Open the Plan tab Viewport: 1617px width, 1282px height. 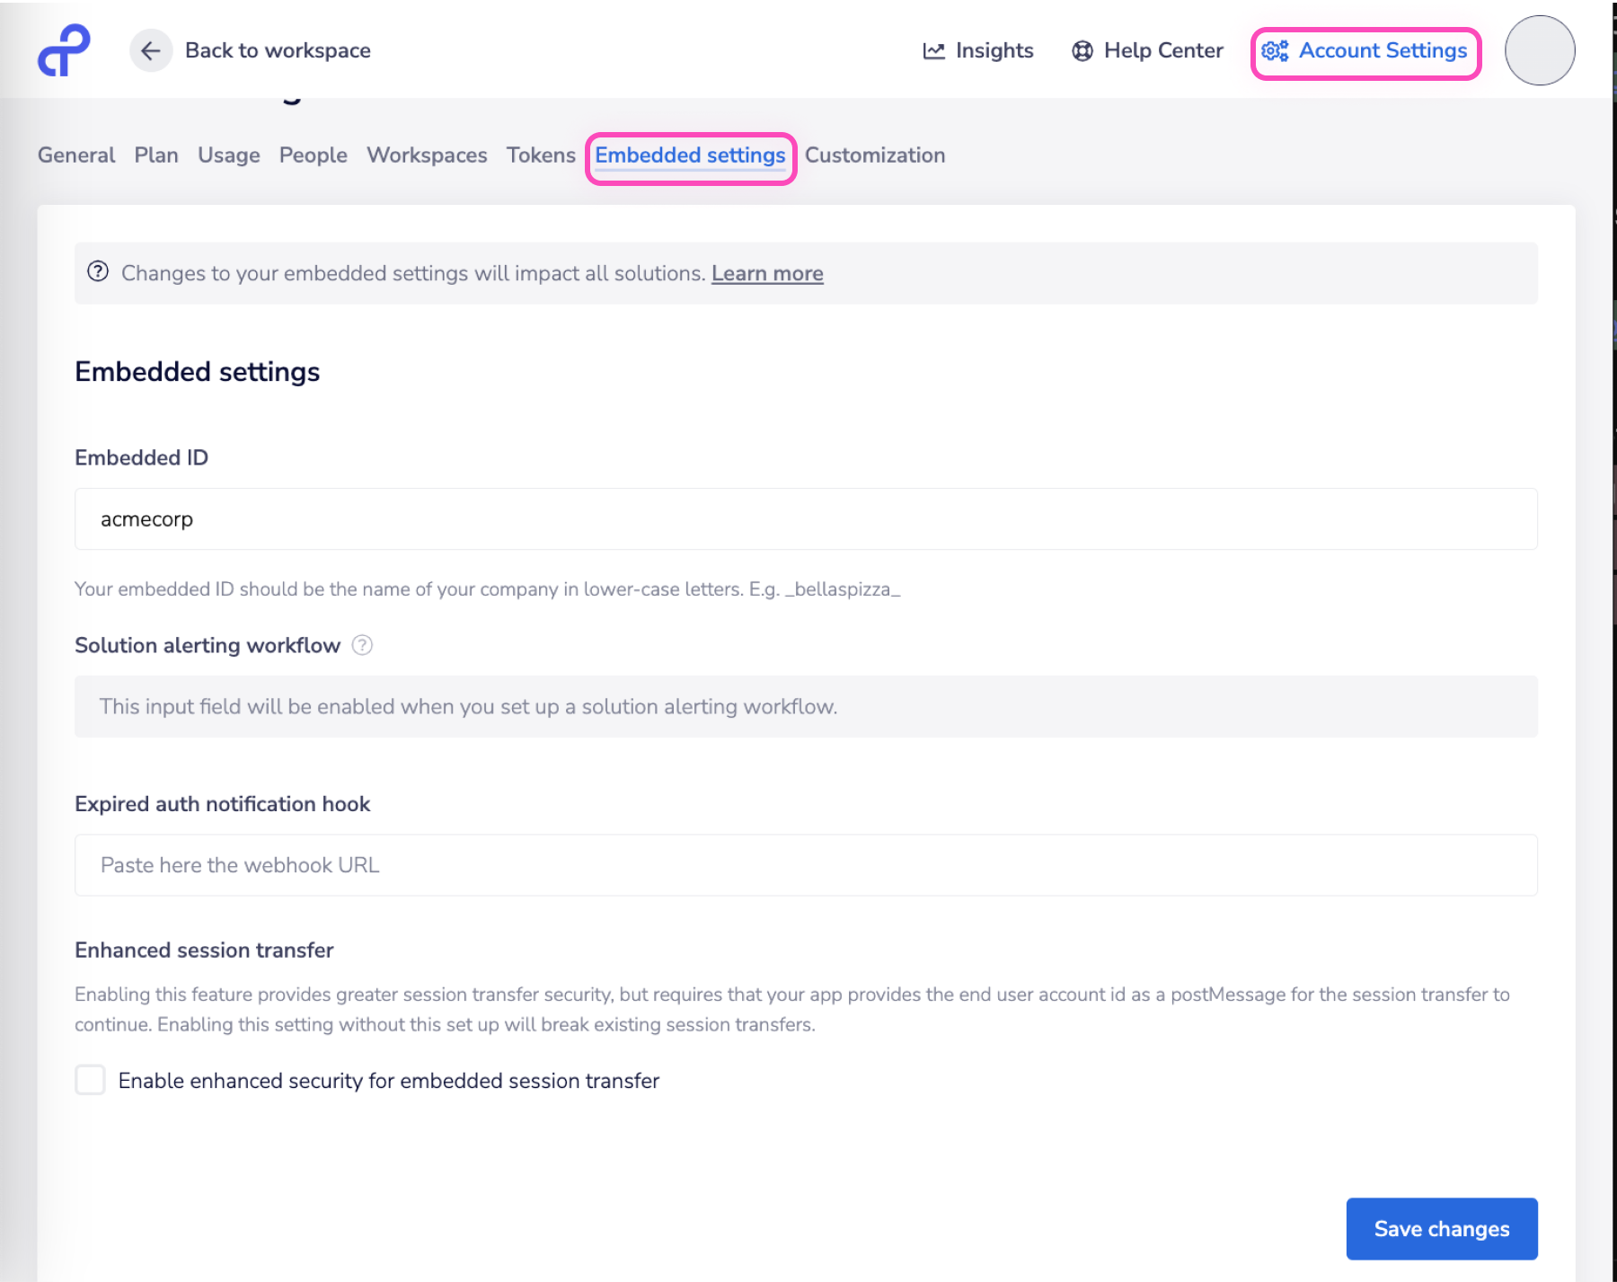(156, 155)
